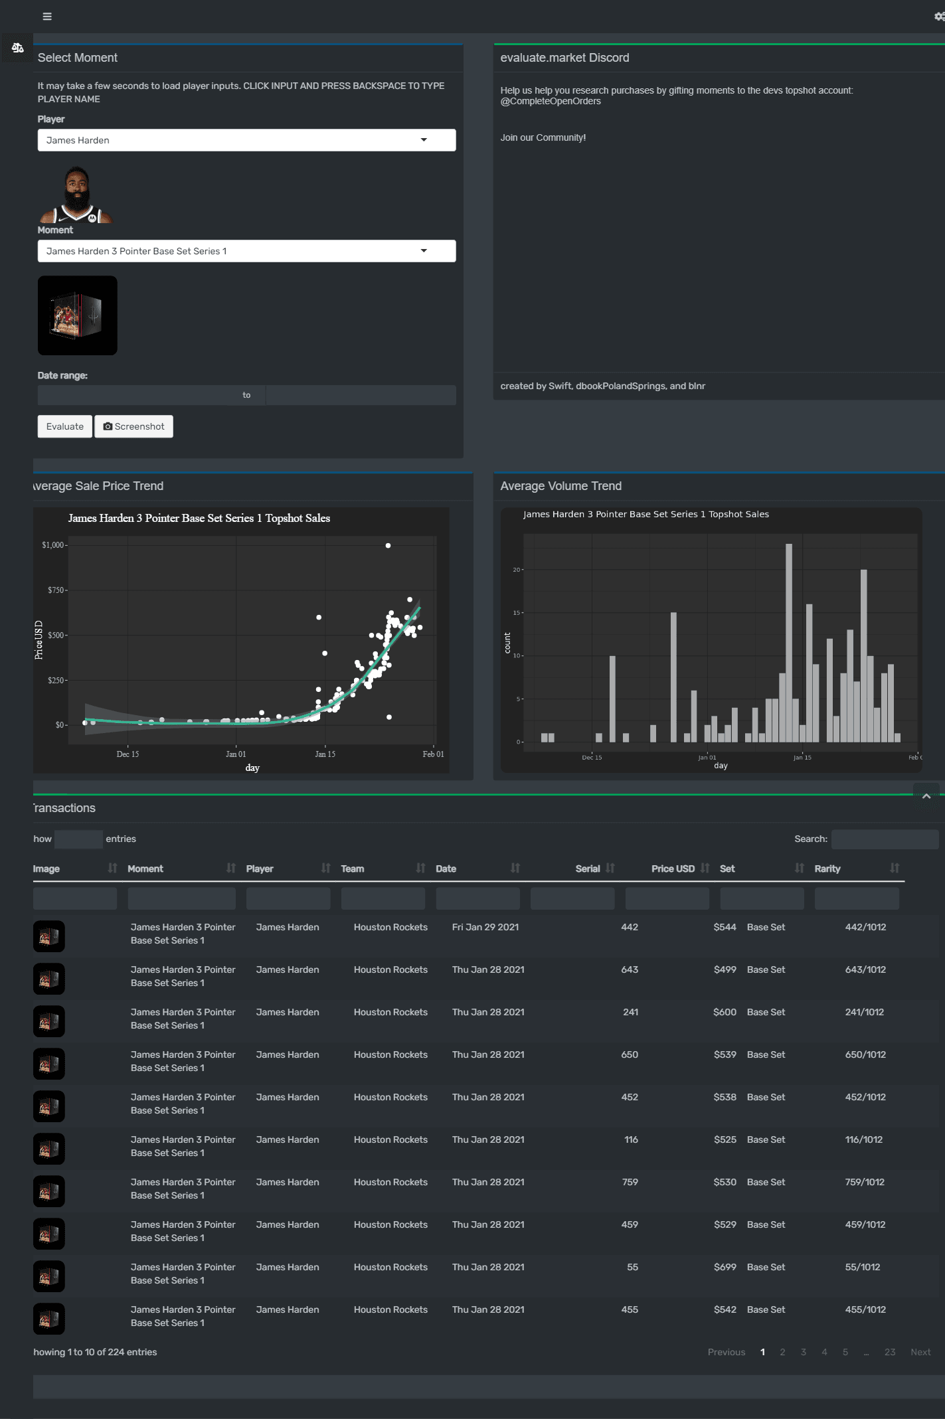Click the thumbnail in serial 643 row
The width and height of the screenshot is (945, 1419).
(x=49, y=979)
